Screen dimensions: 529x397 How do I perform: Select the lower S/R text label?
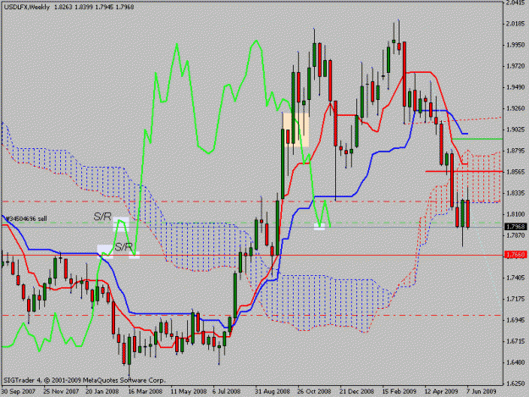pyautogui.click(x=123, y=247)
